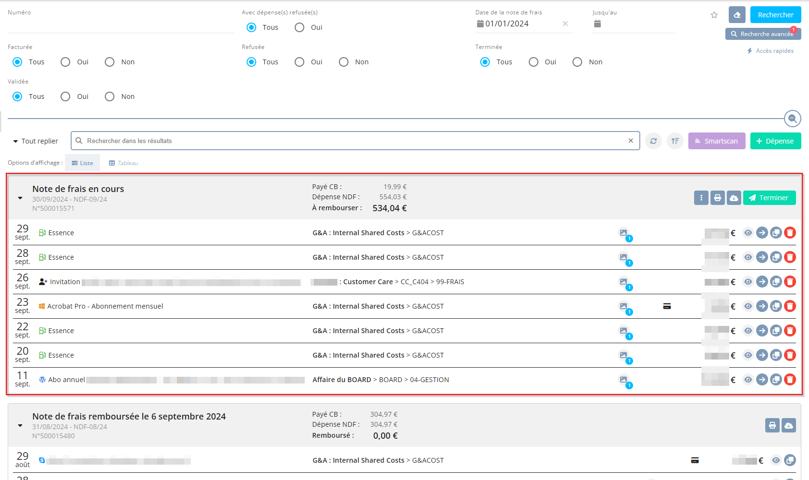809x480 pixels.
Task: Delete the 22 sept. Essence expense
Action: [x=790, y=331]
